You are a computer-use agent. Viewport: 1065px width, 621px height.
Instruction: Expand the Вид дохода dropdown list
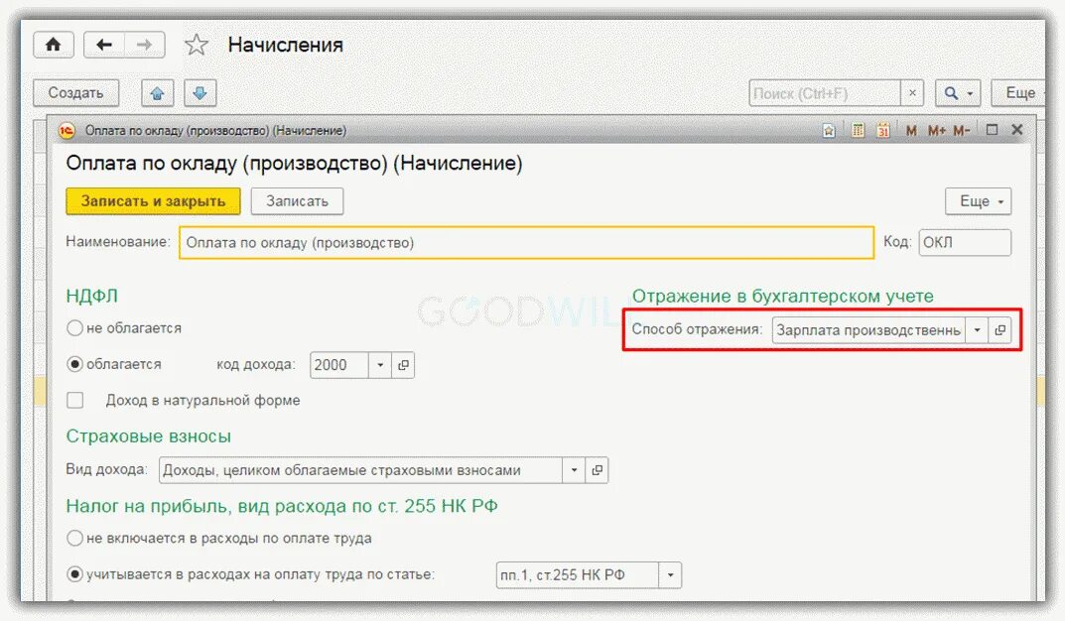574,470
